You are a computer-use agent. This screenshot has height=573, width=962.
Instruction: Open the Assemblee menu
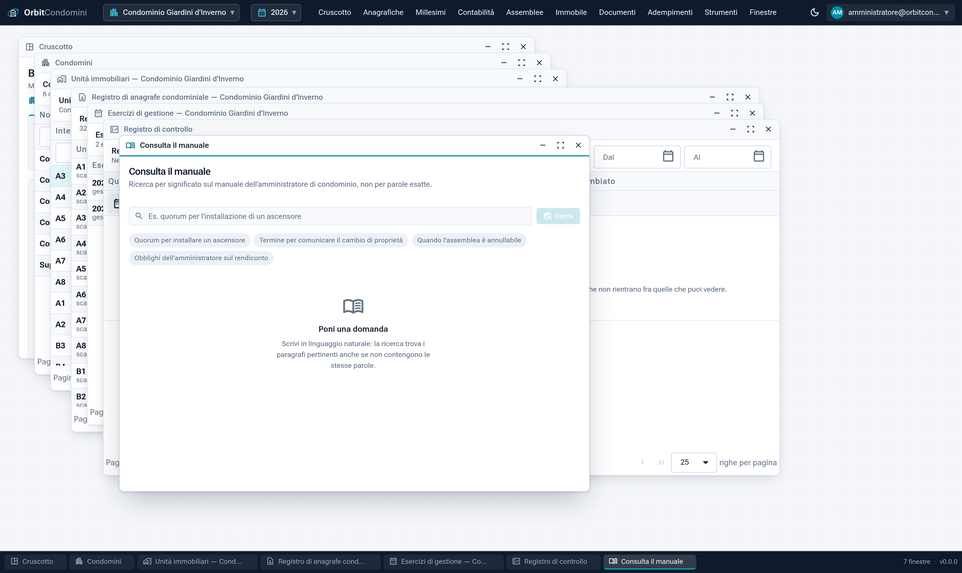point(525,12)
